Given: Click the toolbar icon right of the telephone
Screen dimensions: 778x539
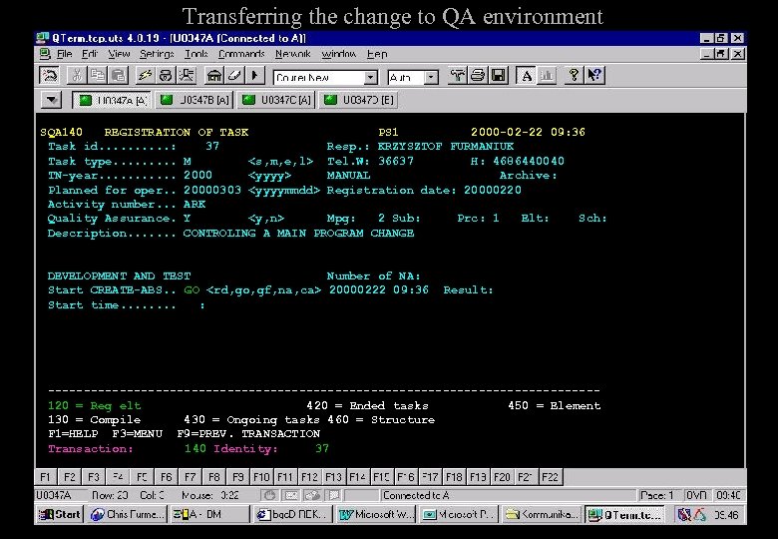Looking at the screenshot, I should click(x=187, y=76).
